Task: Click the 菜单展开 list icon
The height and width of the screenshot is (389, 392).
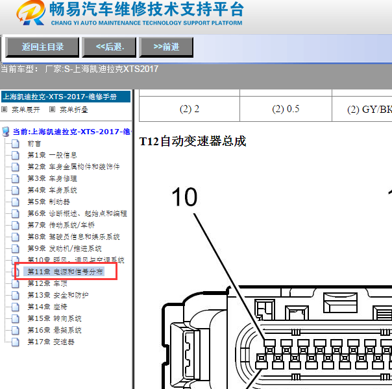Action: pyautogui.click(x=5, y=110)
